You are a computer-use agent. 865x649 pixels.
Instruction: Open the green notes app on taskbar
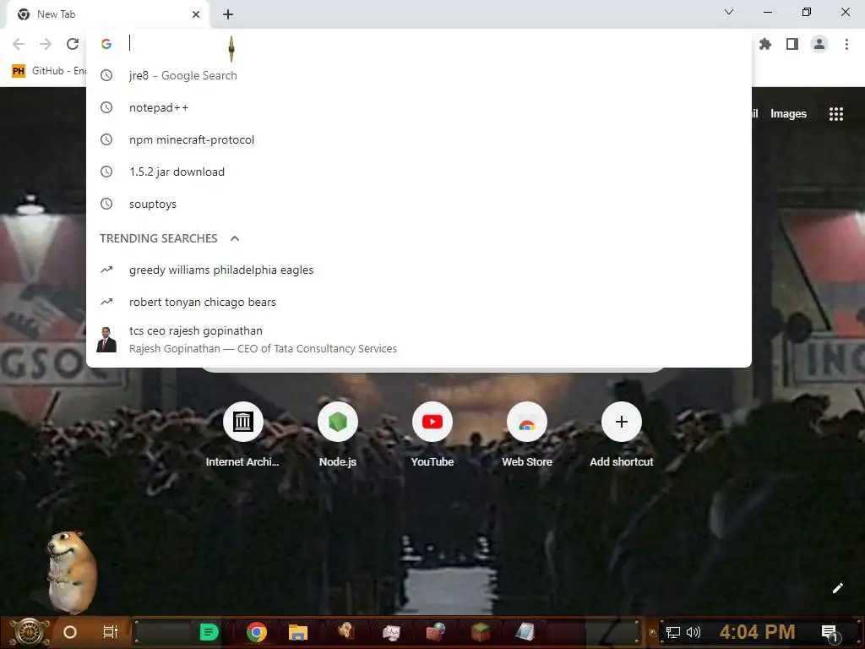(209, 632)
